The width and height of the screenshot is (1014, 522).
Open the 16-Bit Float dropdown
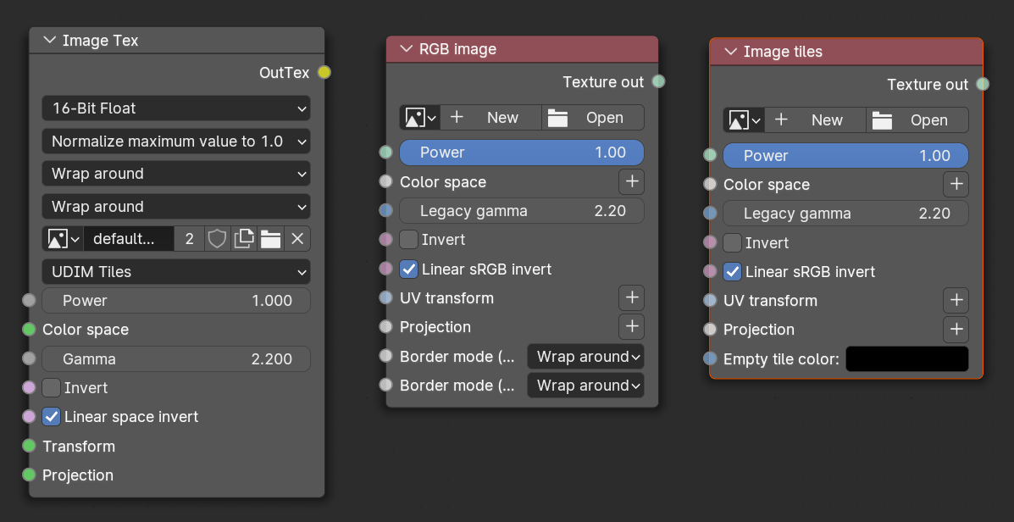(176, 108)
